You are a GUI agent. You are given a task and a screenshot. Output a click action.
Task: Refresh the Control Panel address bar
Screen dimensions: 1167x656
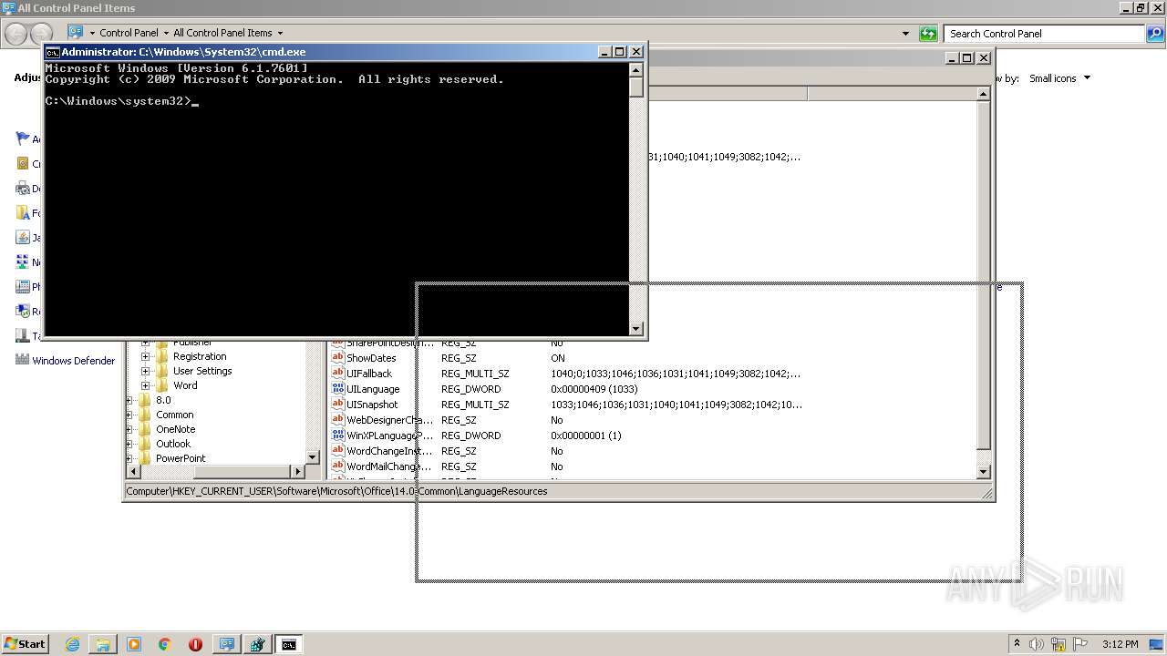tap(928, 34)
